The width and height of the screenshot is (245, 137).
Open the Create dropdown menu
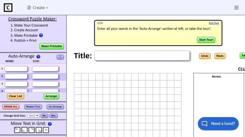(x=38, y=8)
